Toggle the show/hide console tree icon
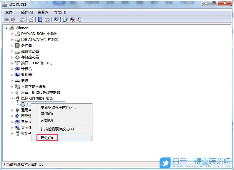 point(22,19)
